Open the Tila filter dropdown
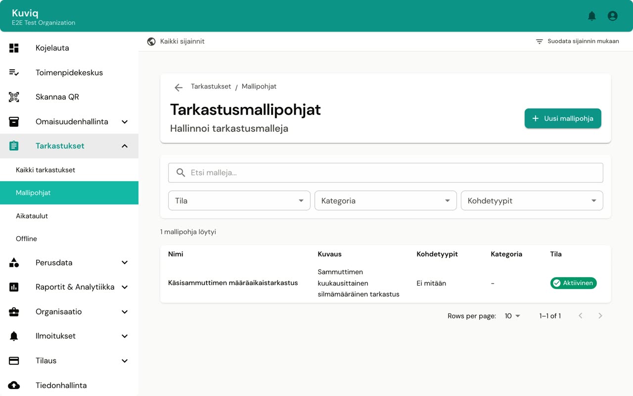633x396 pixels. [x=239, y=200]
